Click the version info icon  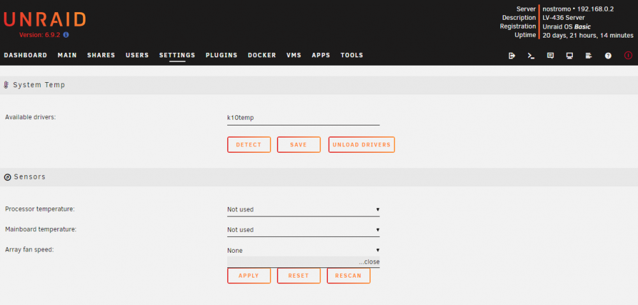pos(66,35)
